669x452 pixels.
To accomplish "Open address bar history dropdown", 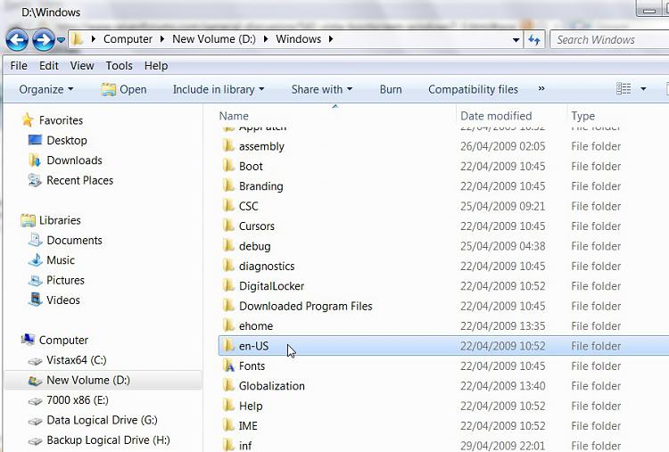I will pyautogui.click(x=516, y=40).
